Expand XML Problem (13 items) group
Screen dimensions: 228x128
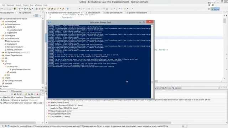(x=47, y=117)
